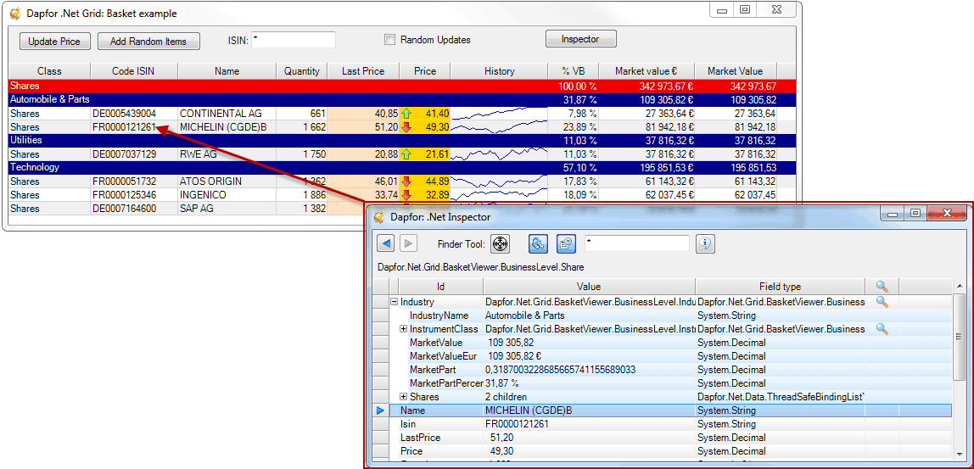The height and width of the screenshot is (469, 974).
Task: Click the Inspector search filter text field
Action: pyautogui.click(x=636, y=243)
